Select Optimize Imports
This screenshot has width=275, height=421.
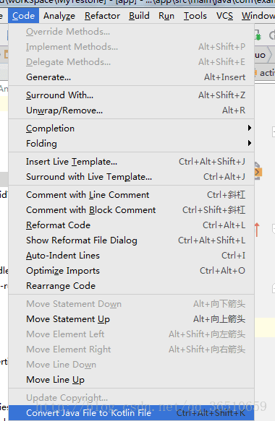(x=131, y=271)
